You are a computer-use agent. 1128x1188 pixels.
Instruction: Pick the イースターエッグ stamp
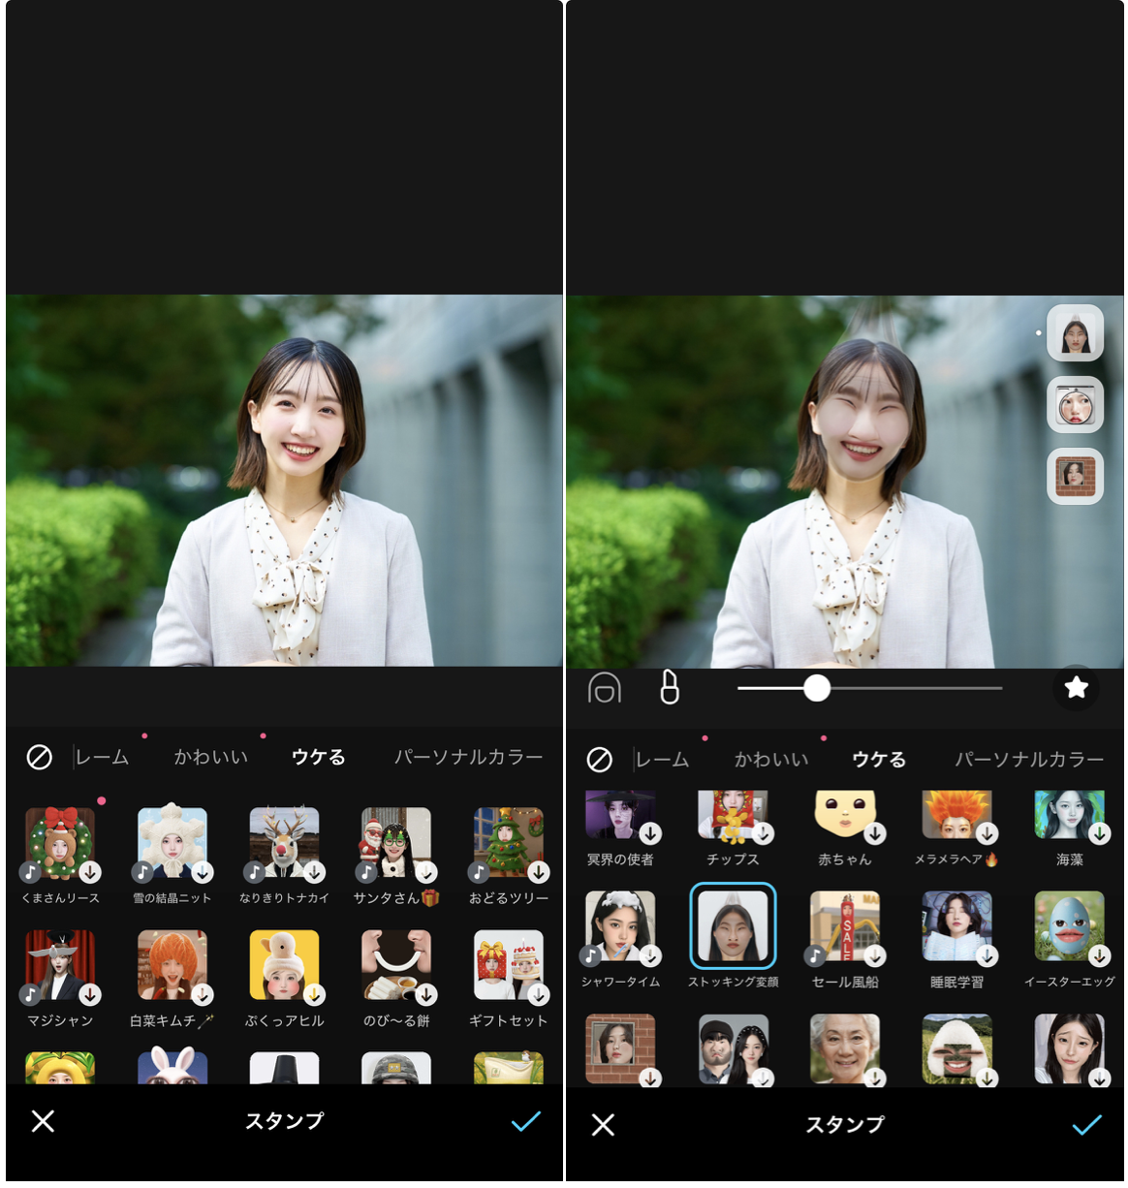(x=1069, y=926)
